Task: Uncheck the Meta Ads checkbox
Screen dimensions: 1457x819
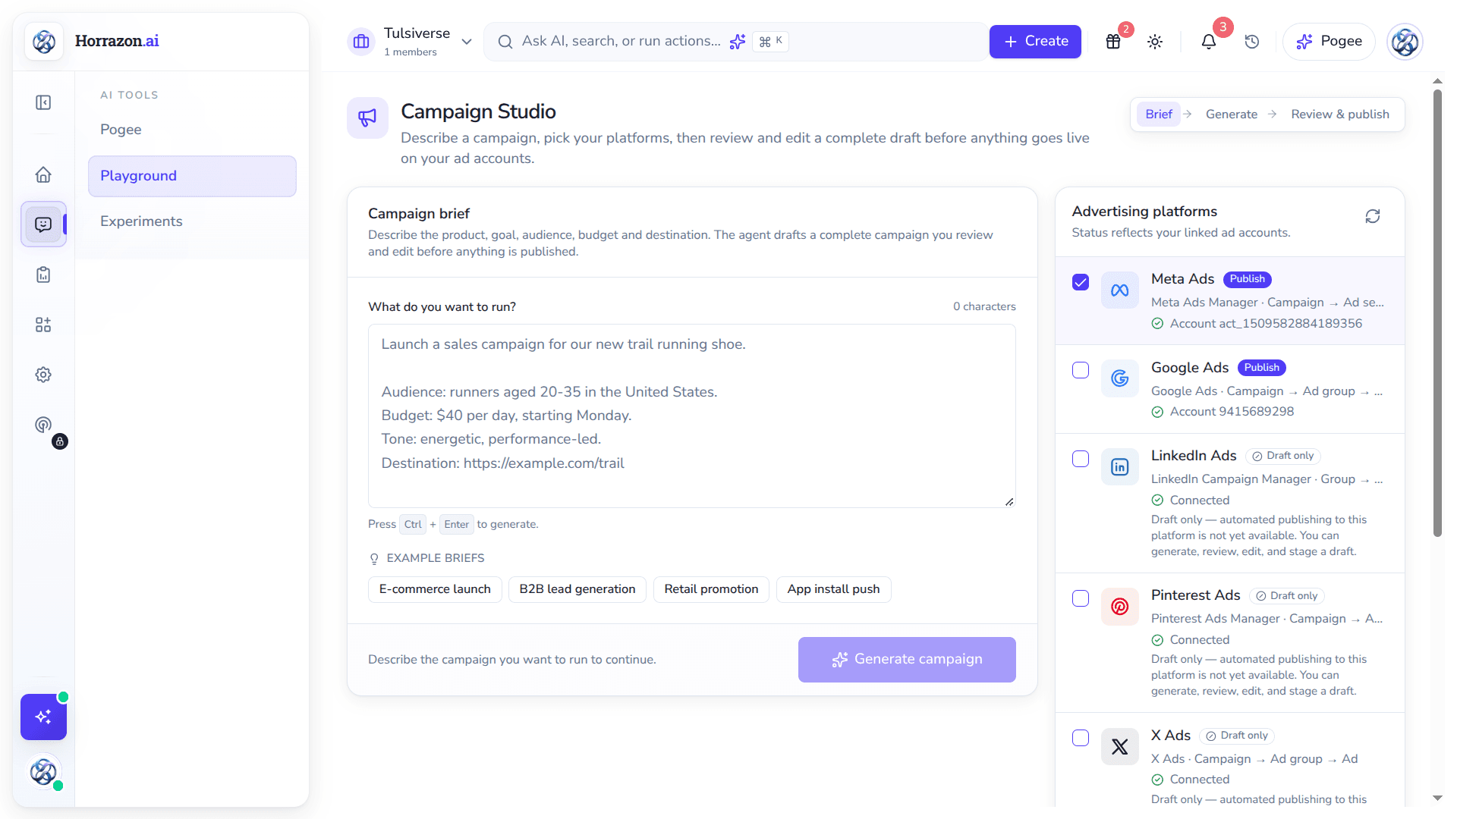Action: [x=1081, y=282]
